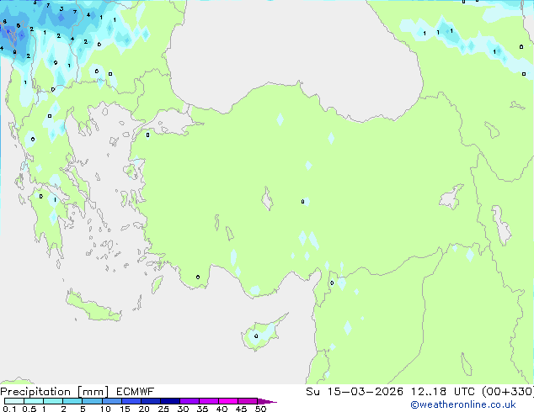Viewport: 534px width, 412px height.
Task: Click the "25" legend scale label
Action: tap(163, 409)
